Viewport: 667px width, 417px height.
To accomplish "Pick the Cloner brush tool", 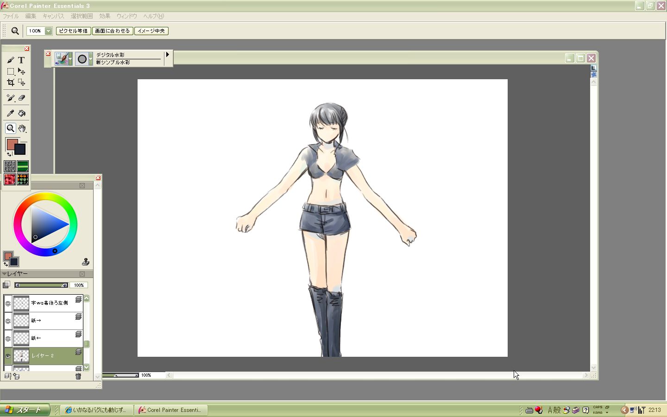I will (x=10, y=98).
